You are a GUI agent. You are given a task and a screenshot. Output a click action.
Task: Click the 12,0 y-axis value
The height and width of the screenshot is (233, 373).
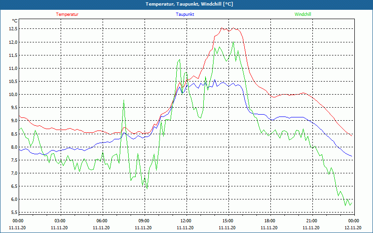coord(14,42)
